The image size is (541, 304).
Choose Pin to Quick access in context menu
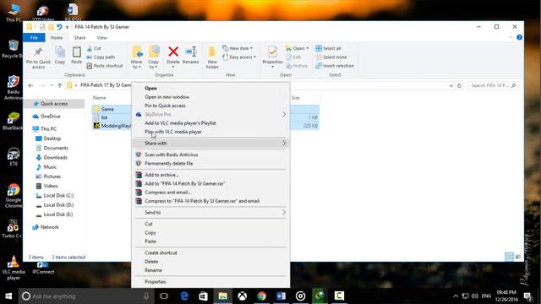coord(165,106)
